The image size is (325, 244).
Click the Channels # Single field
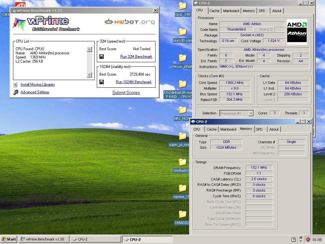pos(291,142)
